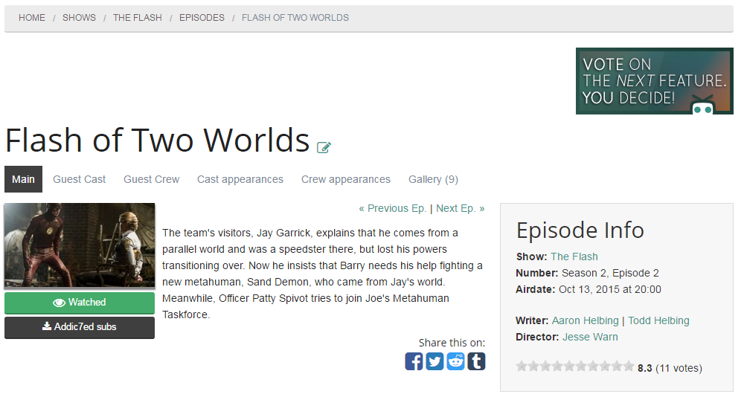
Task: Share episode on Reddit icon
Action: (455, 361)
